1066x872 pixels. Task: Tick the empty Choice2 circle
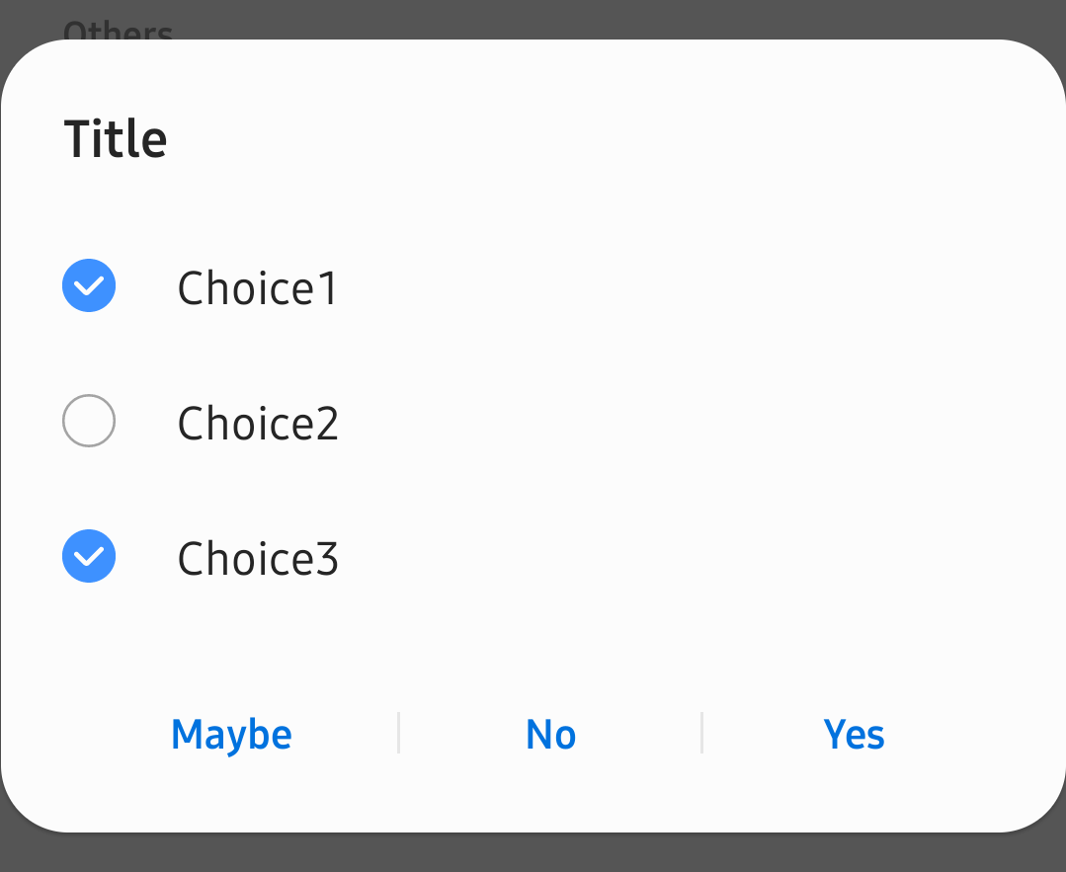coord(89,422)
